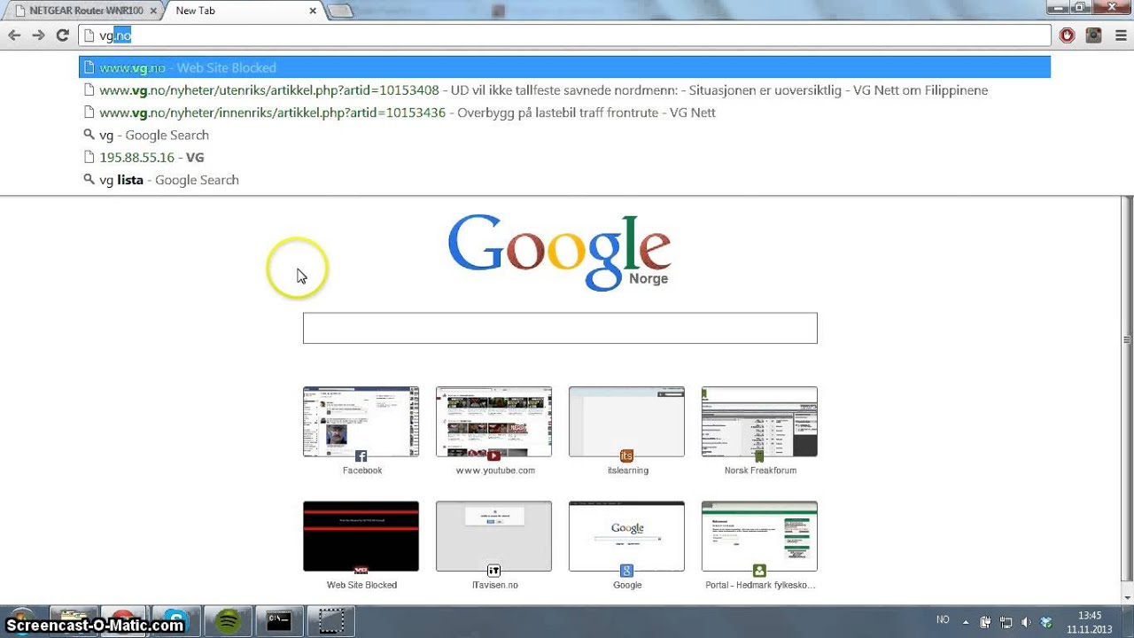Choose the 195.88.55.16 - VG suggestion

(564, 157)
